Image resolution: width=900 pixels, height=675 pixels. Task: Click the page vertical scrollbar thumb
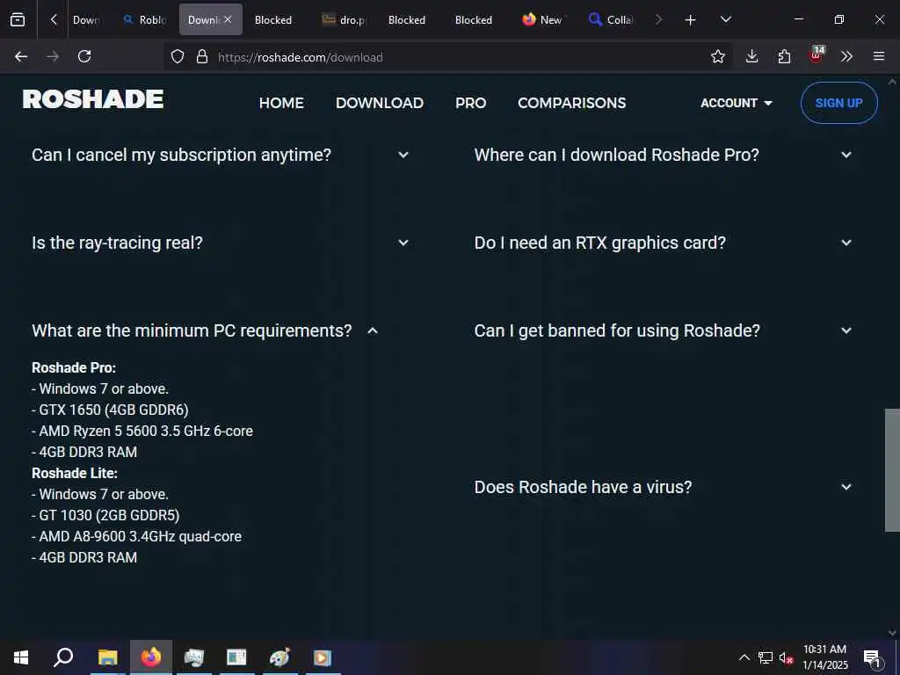point(892,470)
